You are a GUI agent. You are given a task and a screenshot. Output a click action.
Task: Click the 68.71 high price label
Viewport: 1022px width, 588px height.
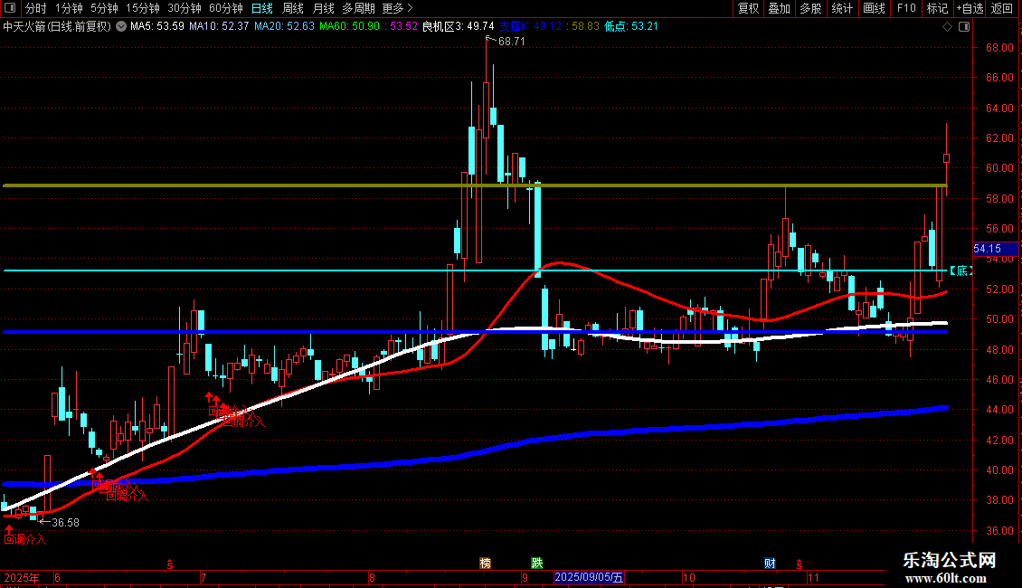(512, 41)
